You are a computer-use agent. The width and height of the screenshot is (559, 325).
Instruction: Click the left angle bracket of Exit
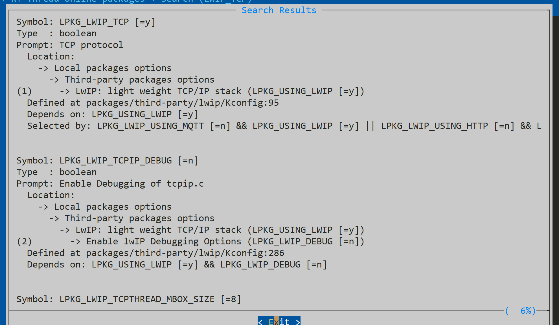(x=260, y=322)
